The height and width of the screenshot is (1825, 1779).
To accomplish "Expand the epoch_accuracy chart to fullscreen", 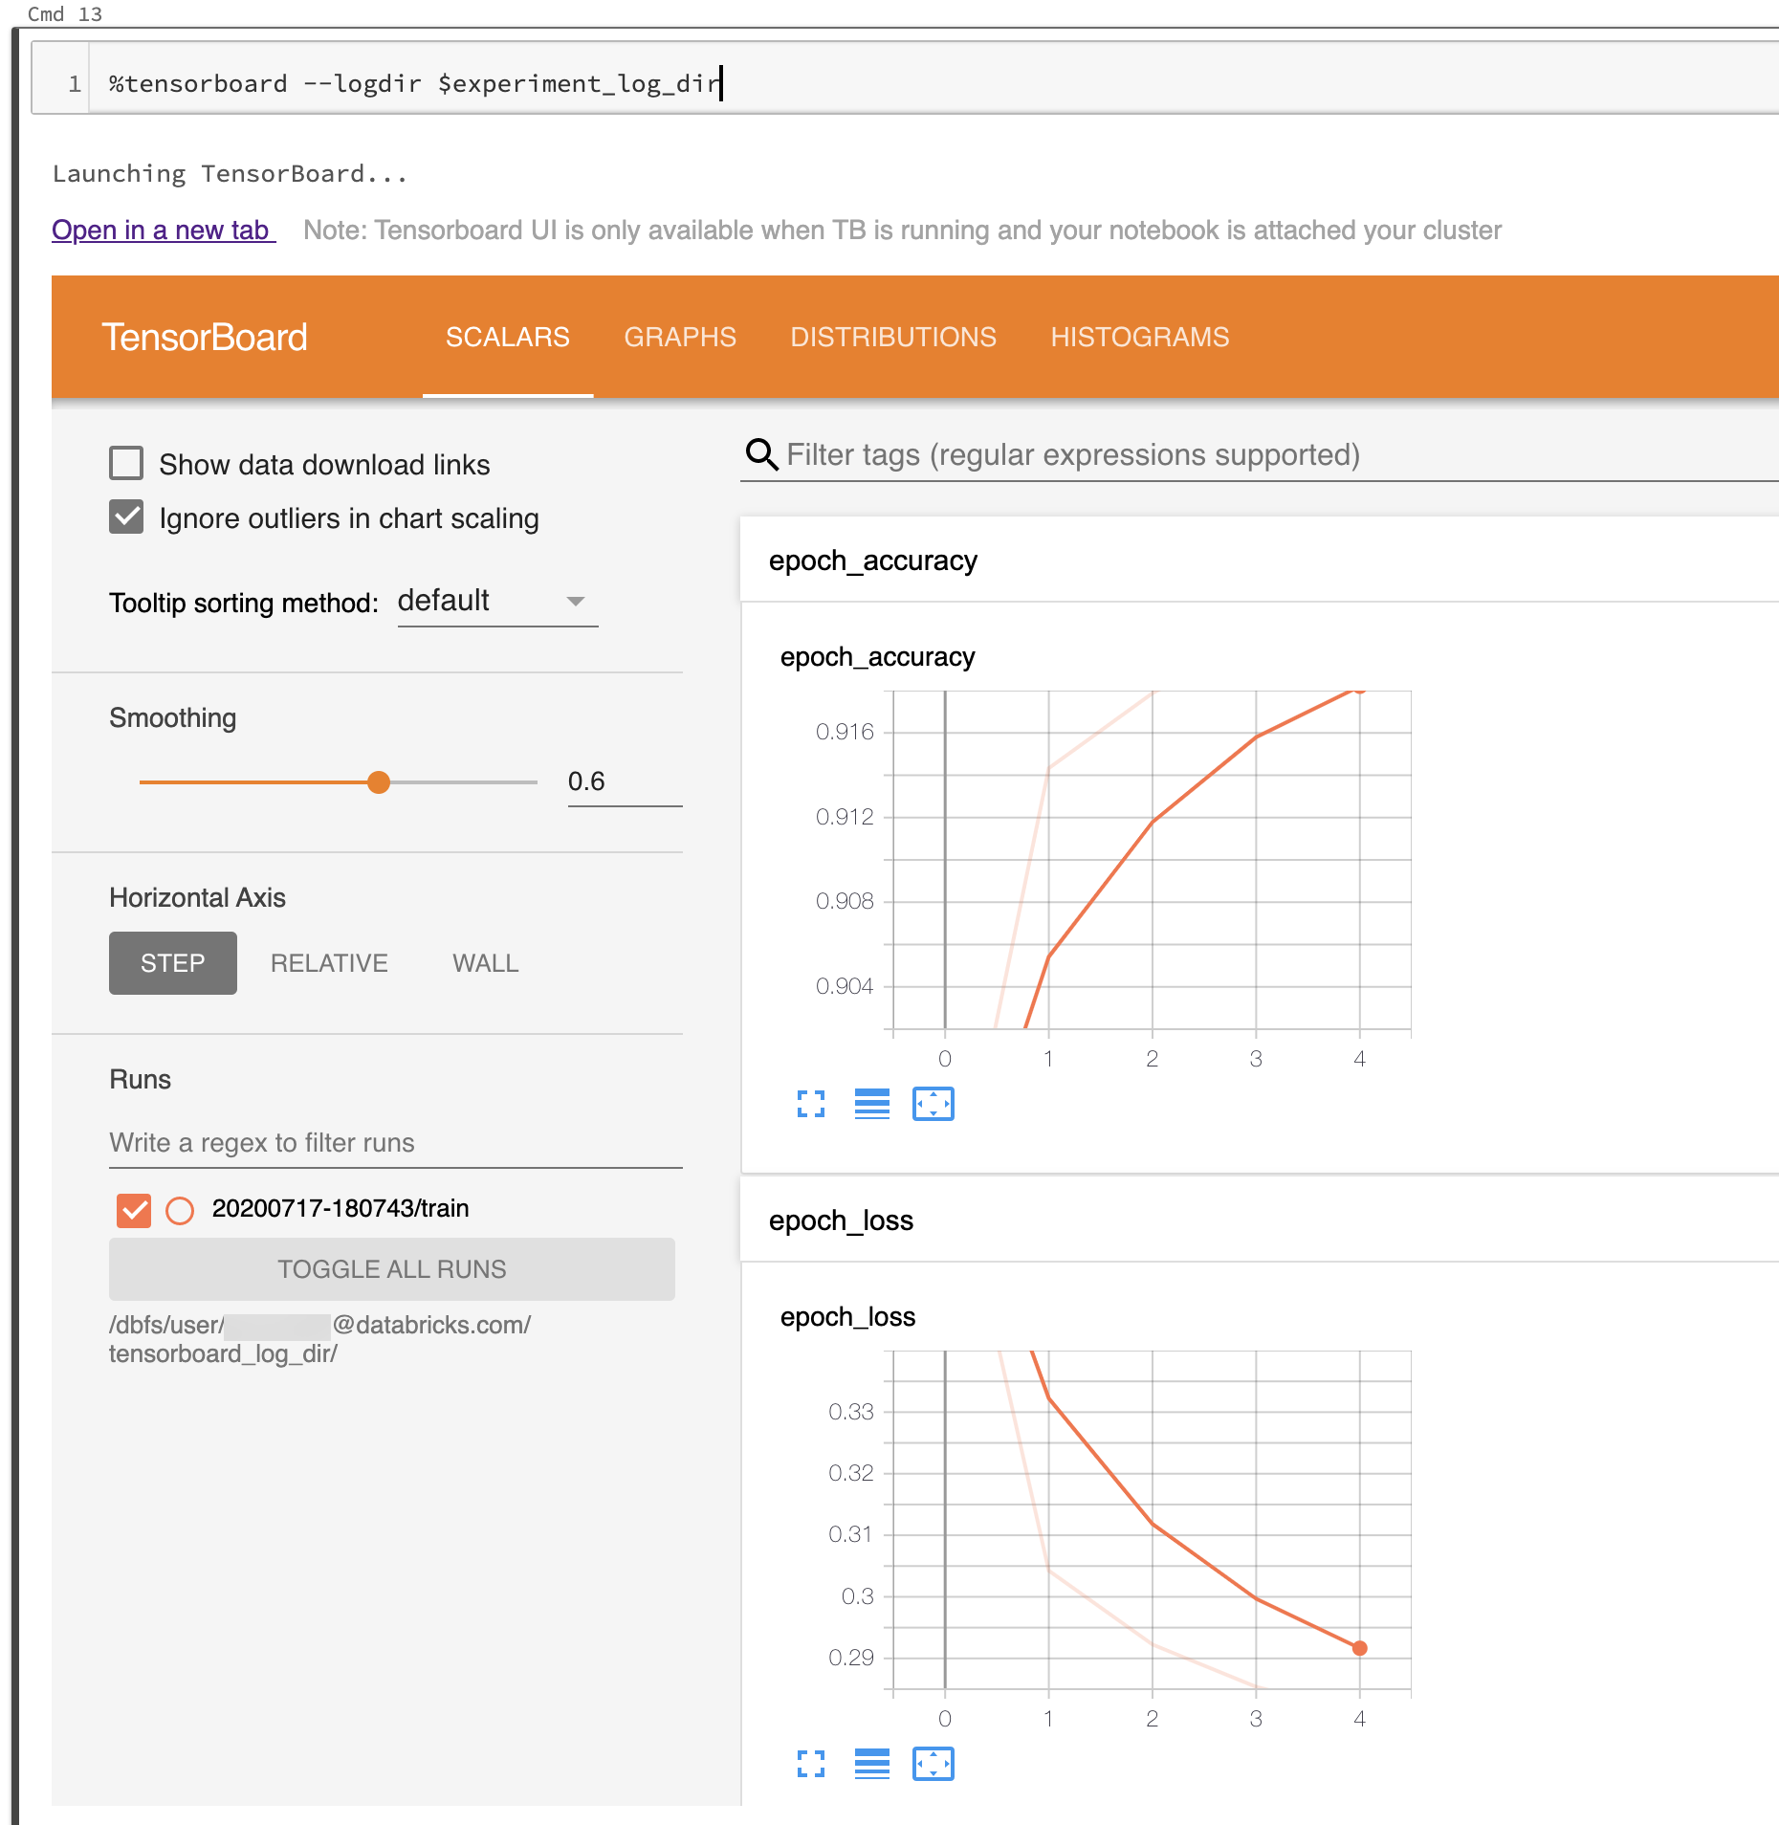I will pos(811,1103).
